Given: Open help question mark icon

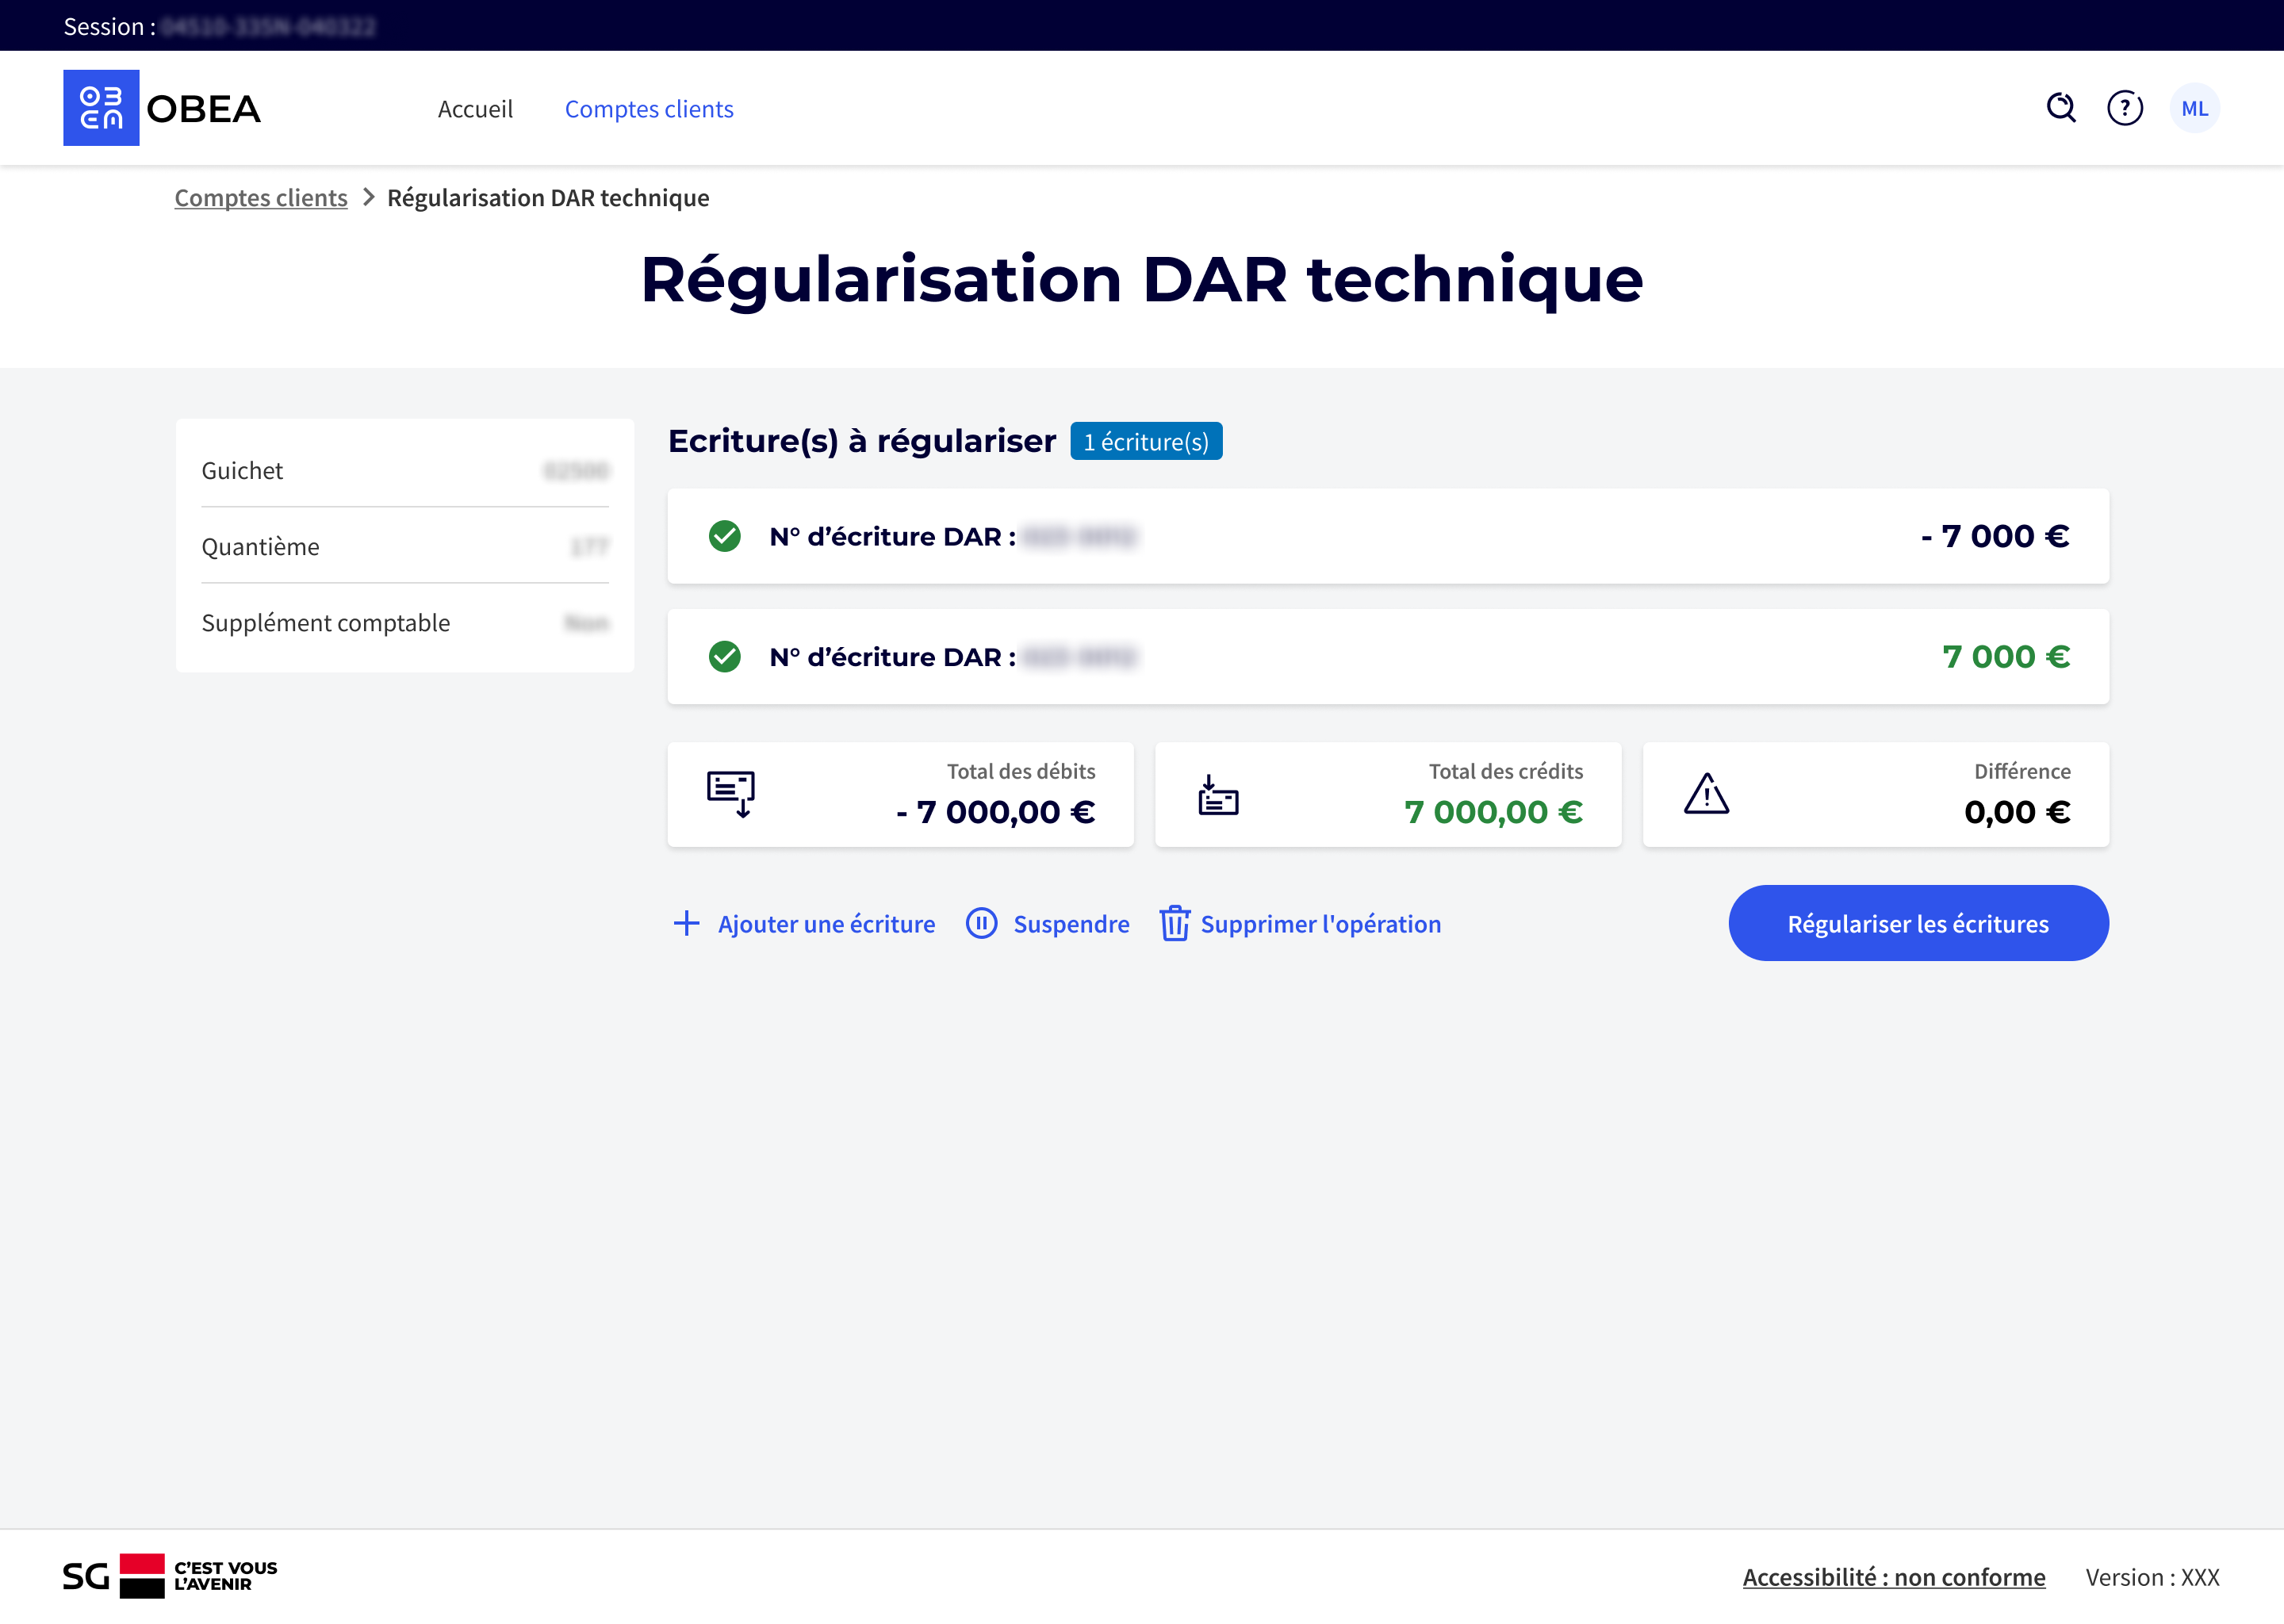Looking at the screenshot, I should click(x=2125, y=108).
